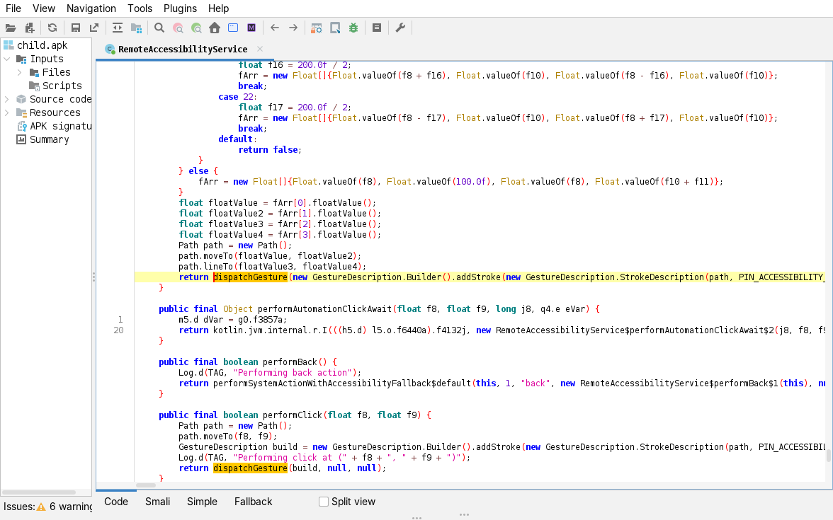Open AndroidManifest via the purple M icon
Viewport: 833px width, 520px height.
[252, 28]
